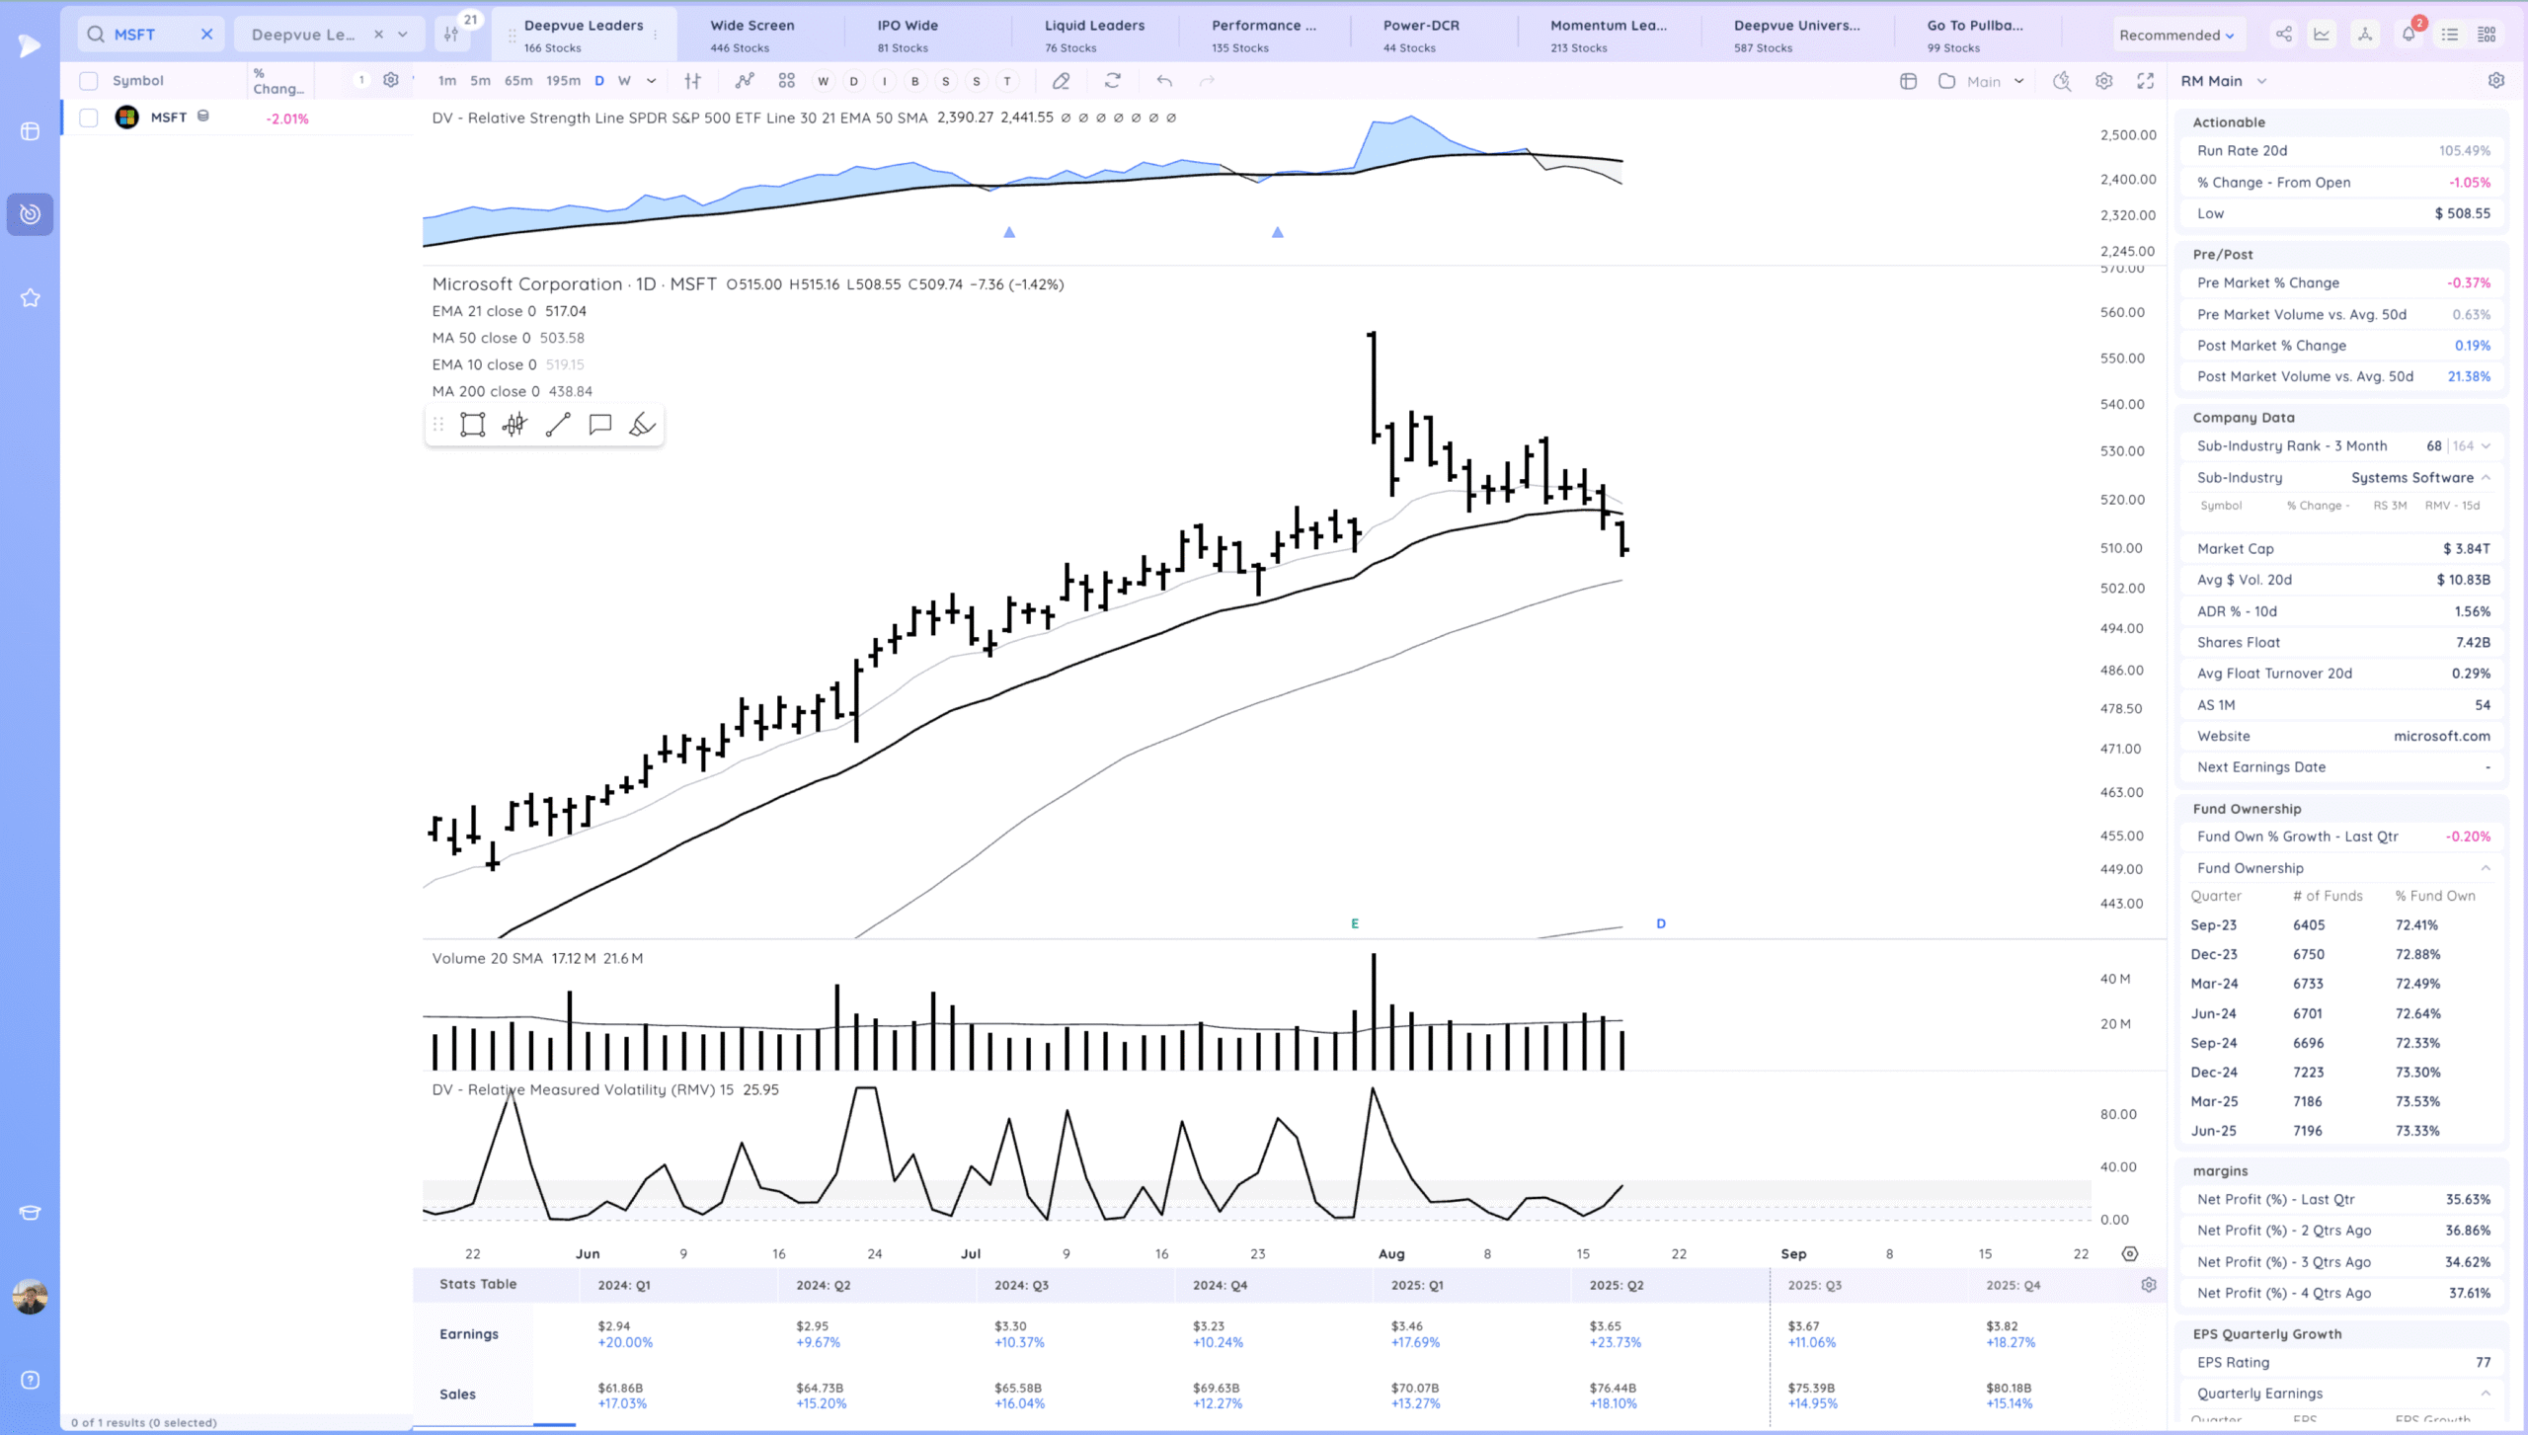Toggle the I circle marker button
The width and height of the screenshot is (2528, 1435).
(x=884, y=81)
